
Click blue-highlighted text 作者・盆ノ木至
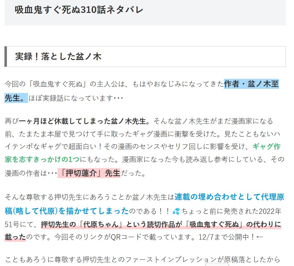coord(251,84)
